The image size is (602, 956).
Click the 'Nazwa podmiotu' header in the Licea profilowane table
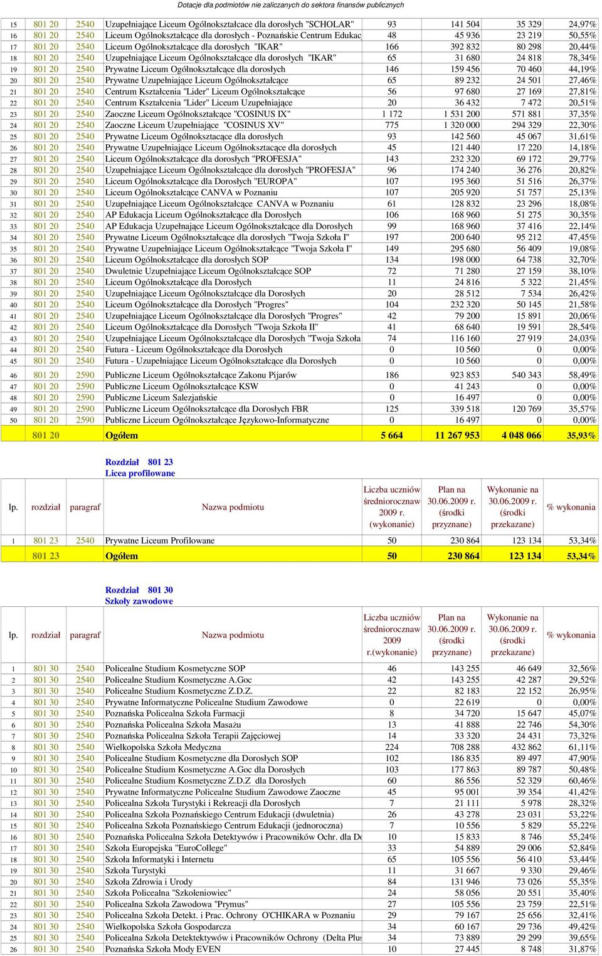(x=233, y=507)
